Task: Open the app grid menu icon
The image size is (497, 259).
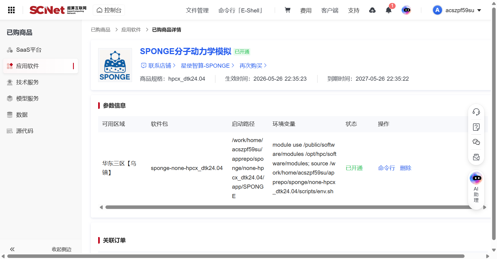Action: (11, 10)
